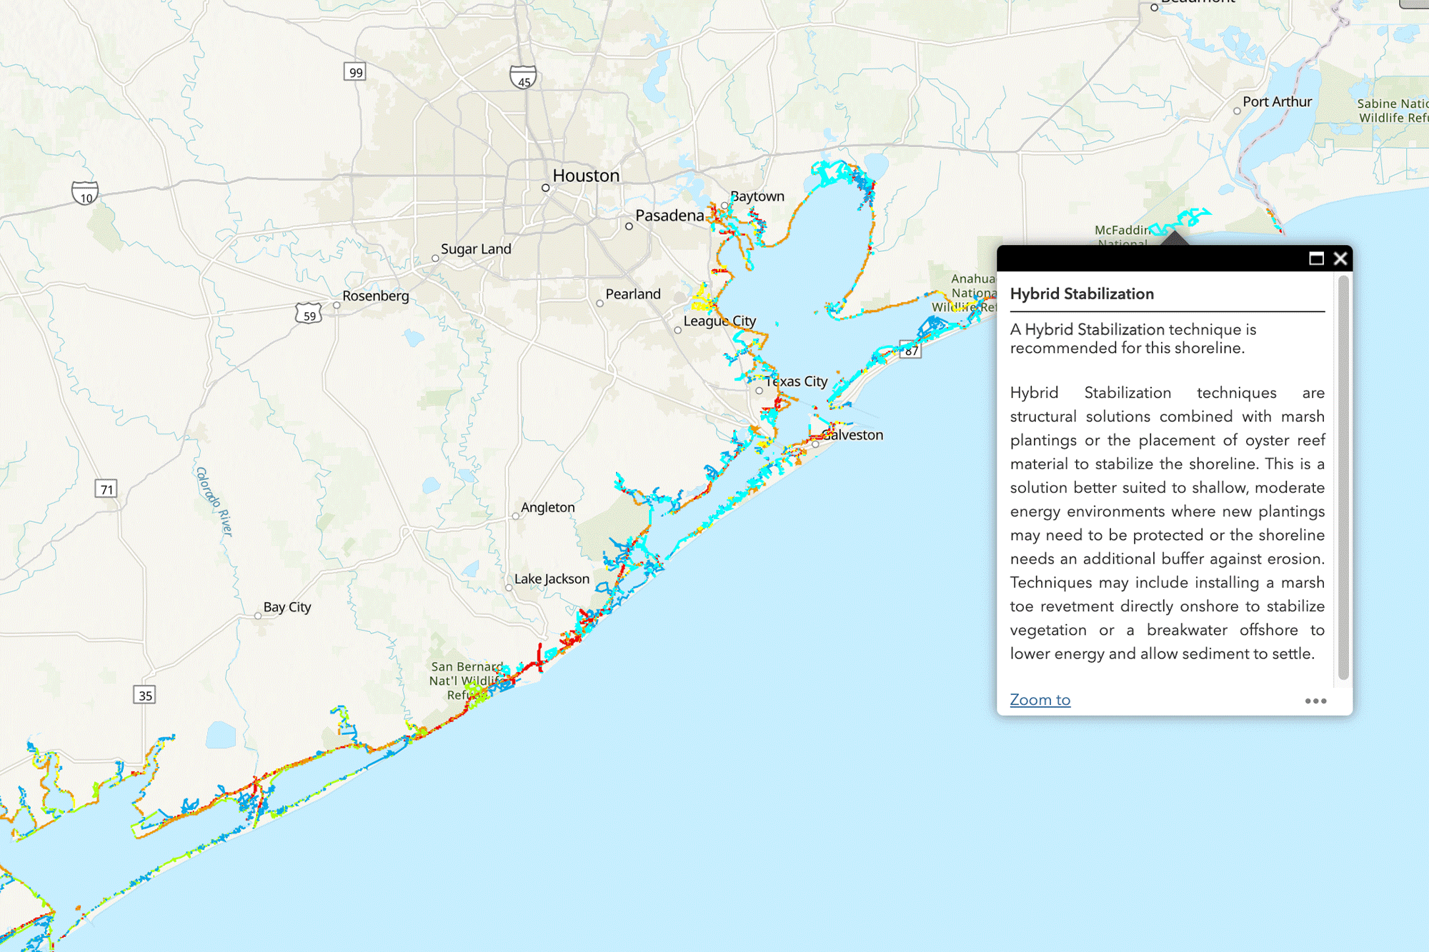Click the Interstate 10 highway shield
Image resolution: width=1429 pixels, height=952 pixels.
tap(85, 193)
